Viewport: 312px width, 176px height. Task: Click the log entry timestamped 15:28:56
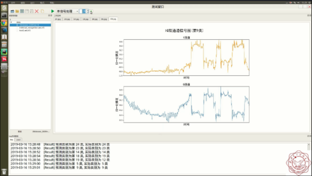point(60,160)
